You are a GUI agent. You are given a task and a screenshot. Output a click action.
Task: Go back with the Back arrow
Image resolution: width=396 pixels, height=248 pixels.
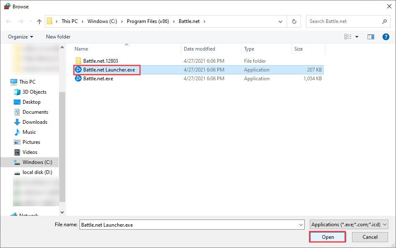click(8, 21)
